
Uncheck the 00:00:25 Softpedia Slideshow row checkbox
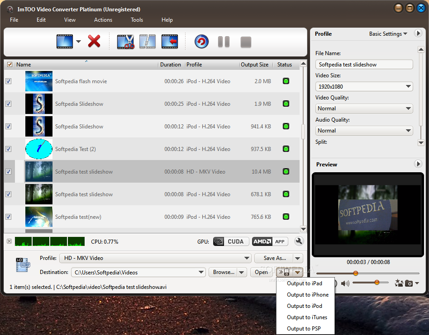[9, 104]
